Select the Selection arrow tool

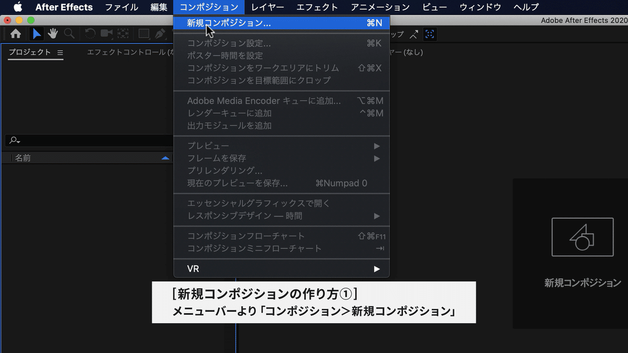[x=37, y=34]
